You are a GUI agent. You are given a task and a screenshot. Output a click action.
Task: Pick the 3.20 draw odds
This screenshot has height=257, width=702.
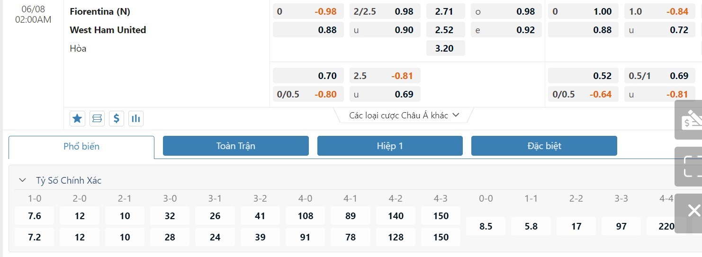[x=444, y=48]
